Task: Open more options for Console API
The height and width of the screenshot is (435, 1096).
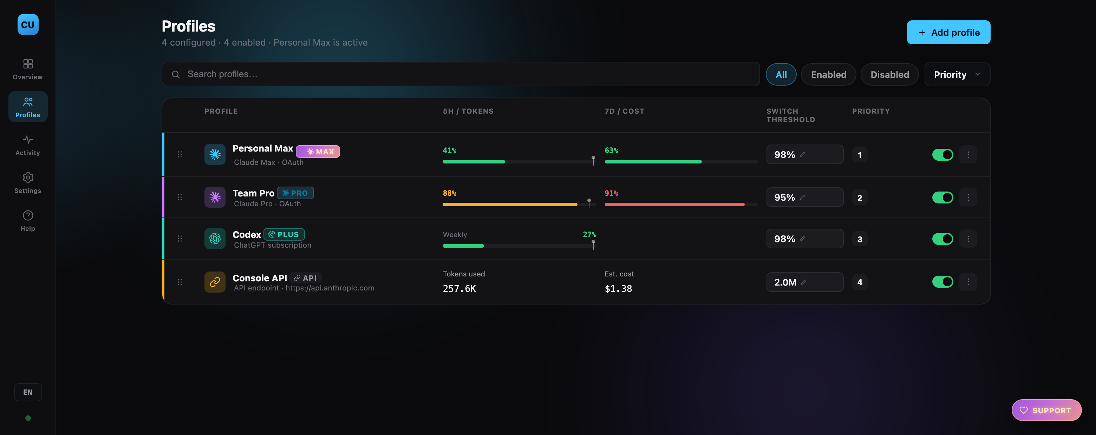Action: tap(968, 282)
